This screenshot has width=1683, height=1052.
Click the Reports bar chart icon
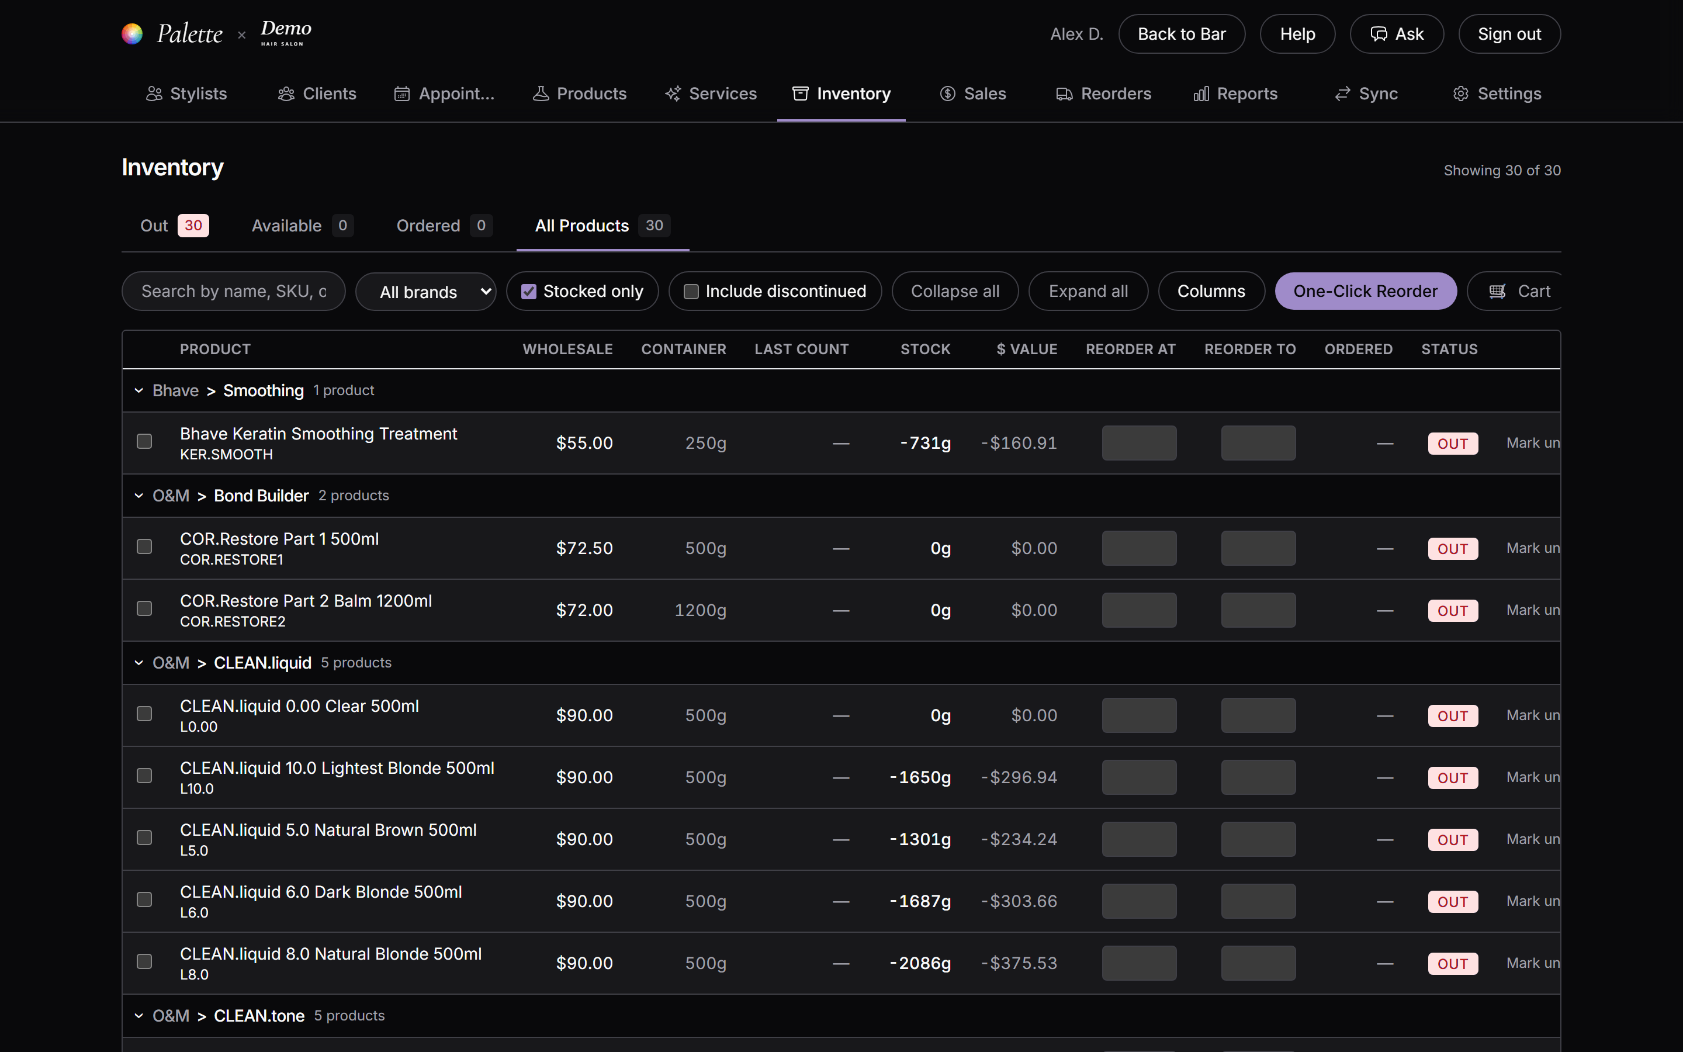click(x=1201, y=94)
